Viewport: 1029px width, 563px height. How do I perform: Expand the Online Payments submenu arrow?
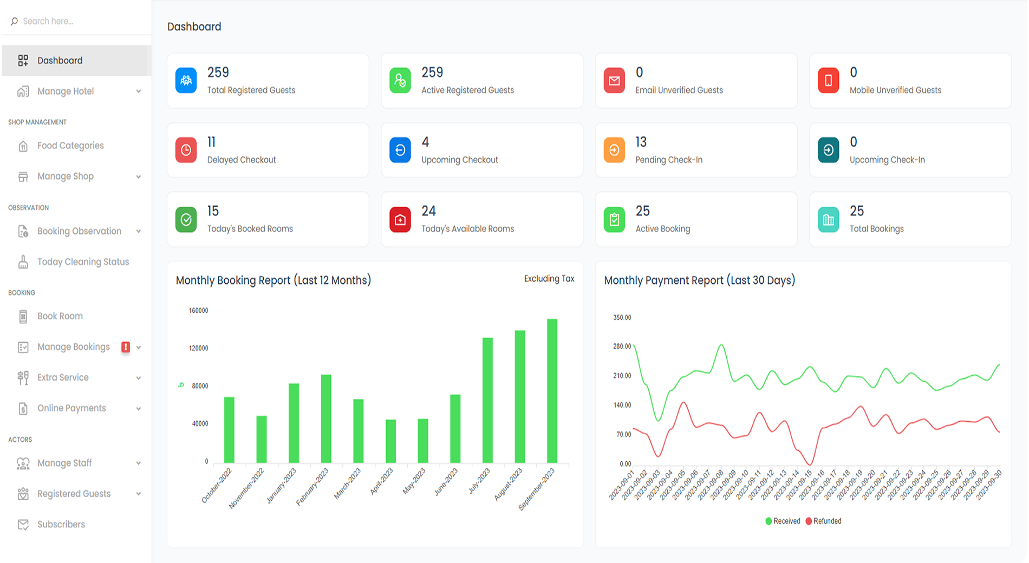tap(139, 409)
